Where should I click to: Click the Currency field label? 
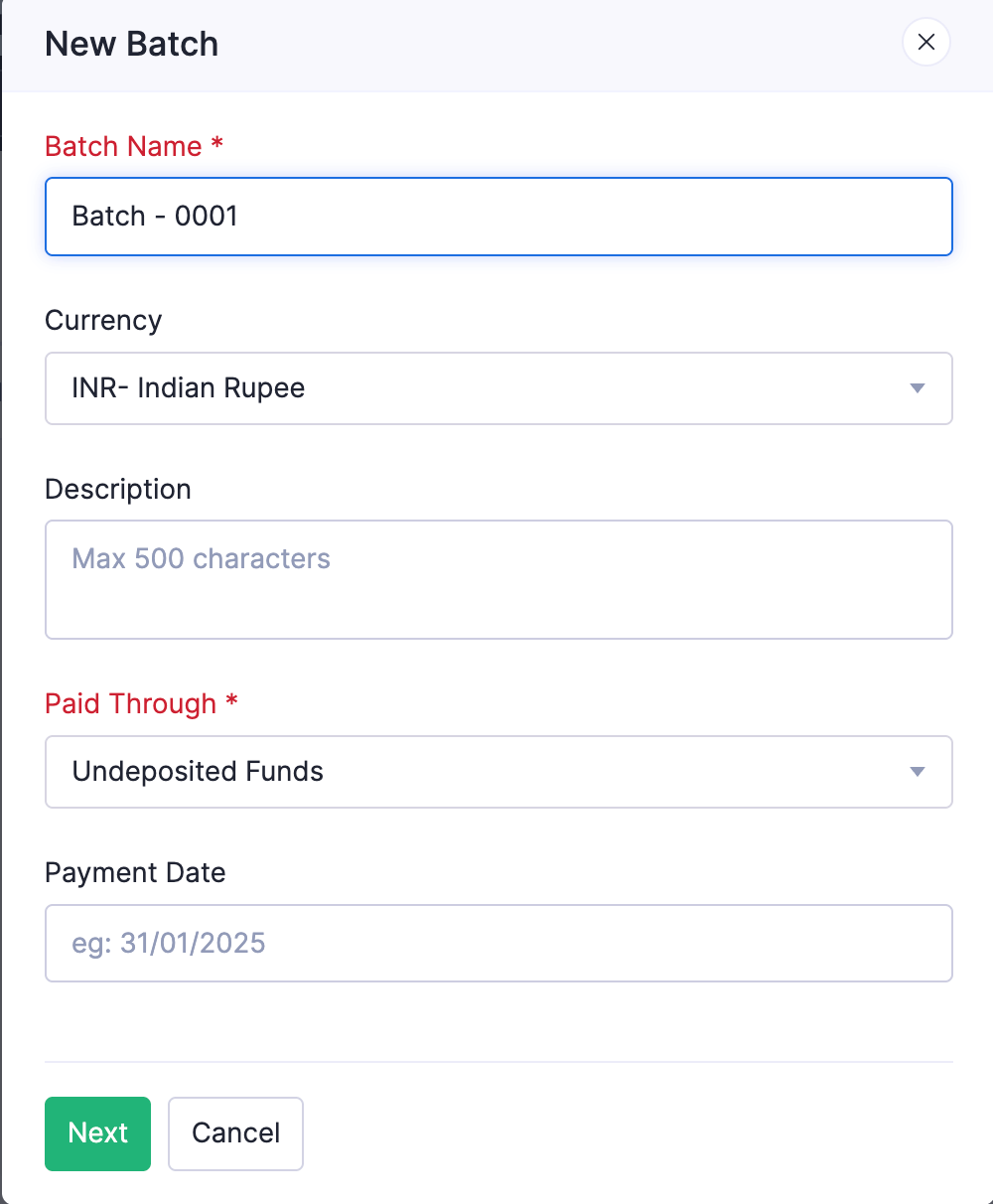tap(102, 320)
